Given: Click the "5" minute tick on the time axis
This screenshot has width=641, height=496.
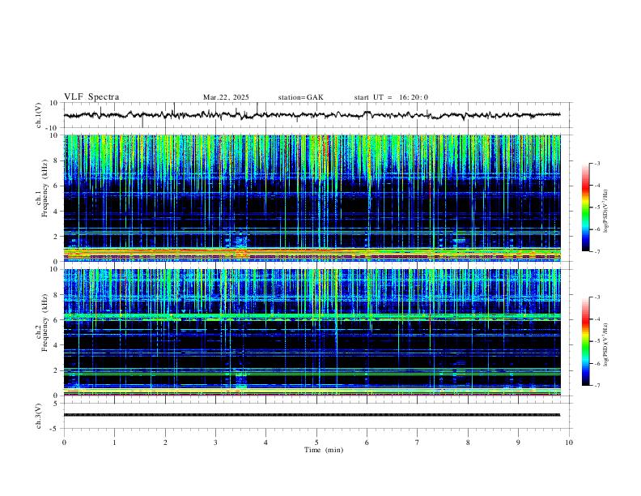Looking at the screenshot, I should (x=316, y=443).
